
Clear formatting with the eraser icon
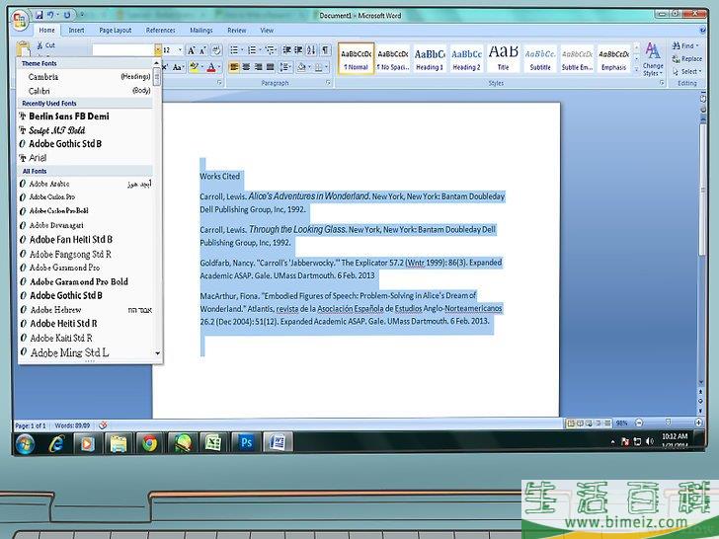pos(216,50)
